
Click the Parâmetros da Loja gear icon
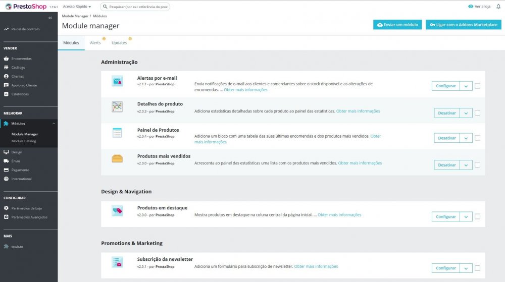tap(6, 208)
